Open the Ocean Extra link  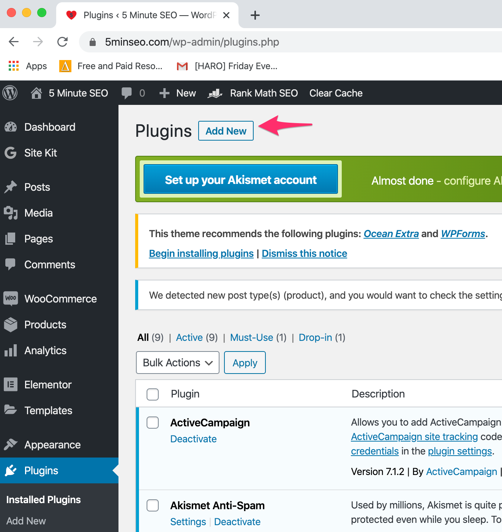click(391, 234)
